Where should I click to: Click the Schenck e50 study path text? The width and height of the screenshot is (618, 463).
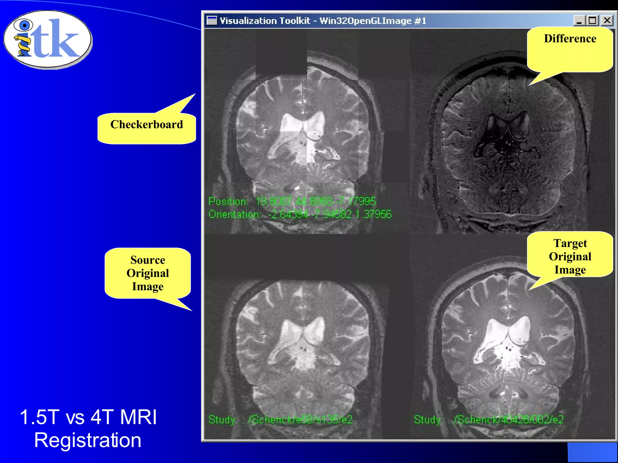[281, 420]
